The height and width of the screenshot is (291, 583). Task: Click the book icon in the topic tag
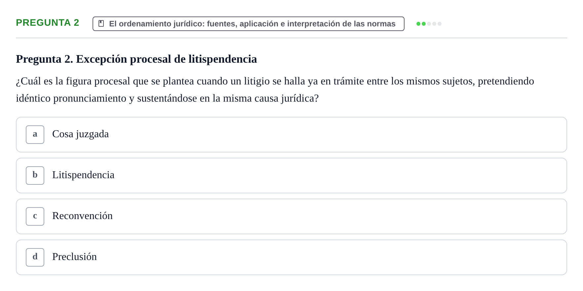pyautogui.click(x=101, y=24)
